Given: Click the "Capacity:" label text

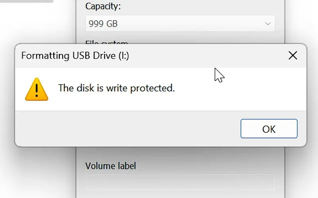Looking at the screenshot, I should tap(102, 6).
